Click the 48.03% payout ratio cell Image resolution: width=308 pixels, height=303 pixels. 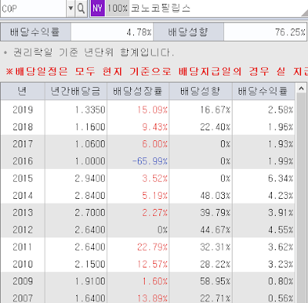pos(201,195)
